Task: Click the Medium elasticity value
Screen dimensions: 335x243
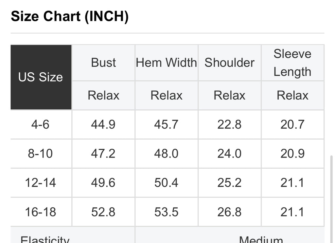Action: pyautogui.click(x=261, y=239)
